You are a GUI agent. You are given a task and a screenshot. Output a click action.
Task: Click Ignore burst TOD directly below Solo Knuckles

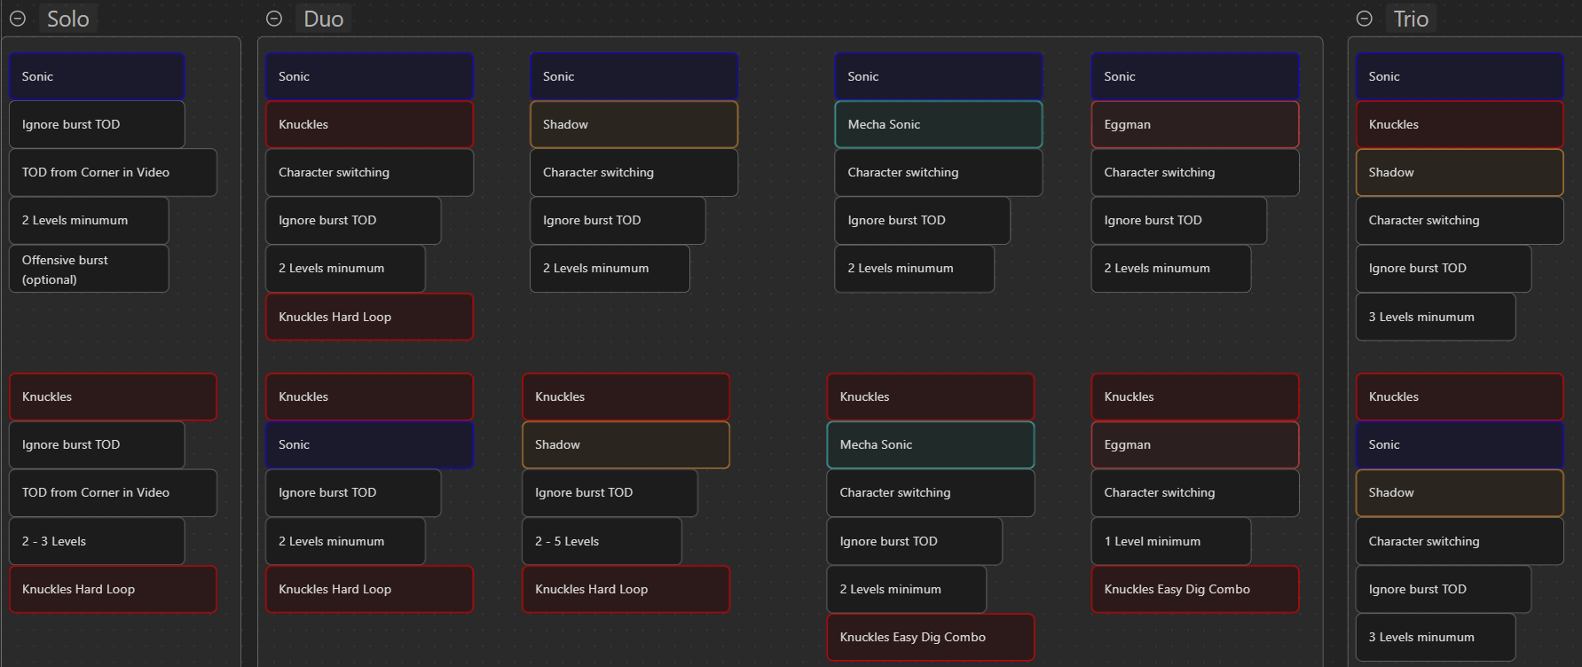(x=97, y=444)
